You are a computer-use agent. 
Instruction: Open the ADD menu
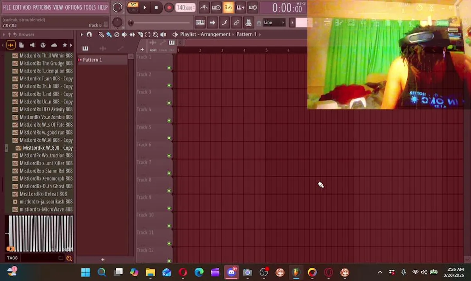(27, 7)
